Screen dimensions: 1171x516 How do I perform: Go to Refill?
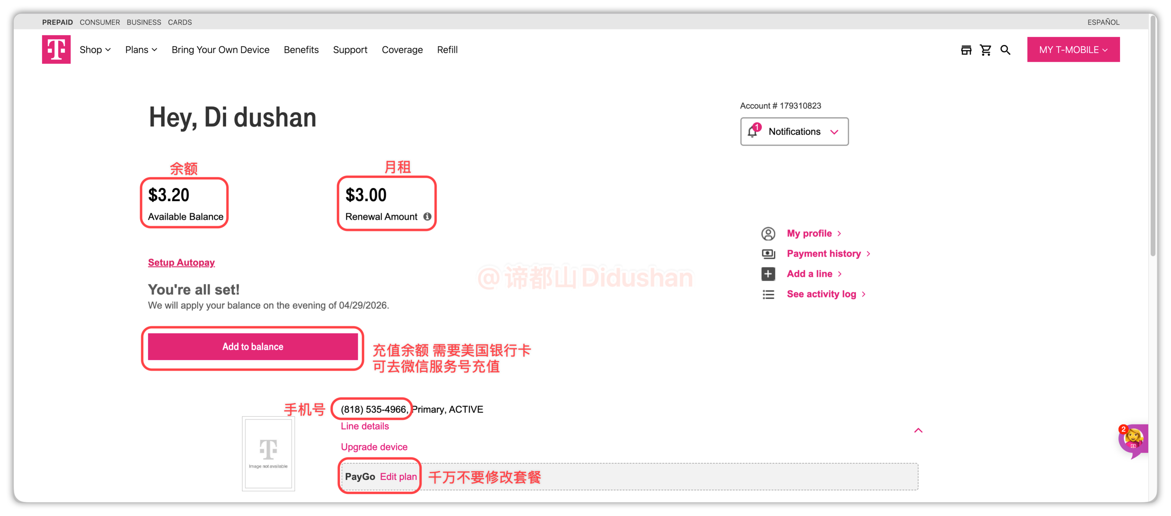coord(447,50)
